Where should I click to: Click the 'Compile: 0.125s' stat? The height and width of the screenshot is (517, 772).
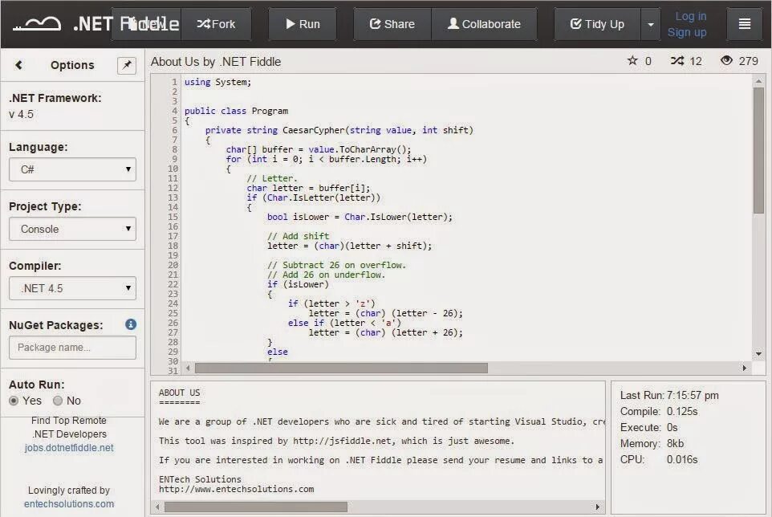click(x=659, y=412)
